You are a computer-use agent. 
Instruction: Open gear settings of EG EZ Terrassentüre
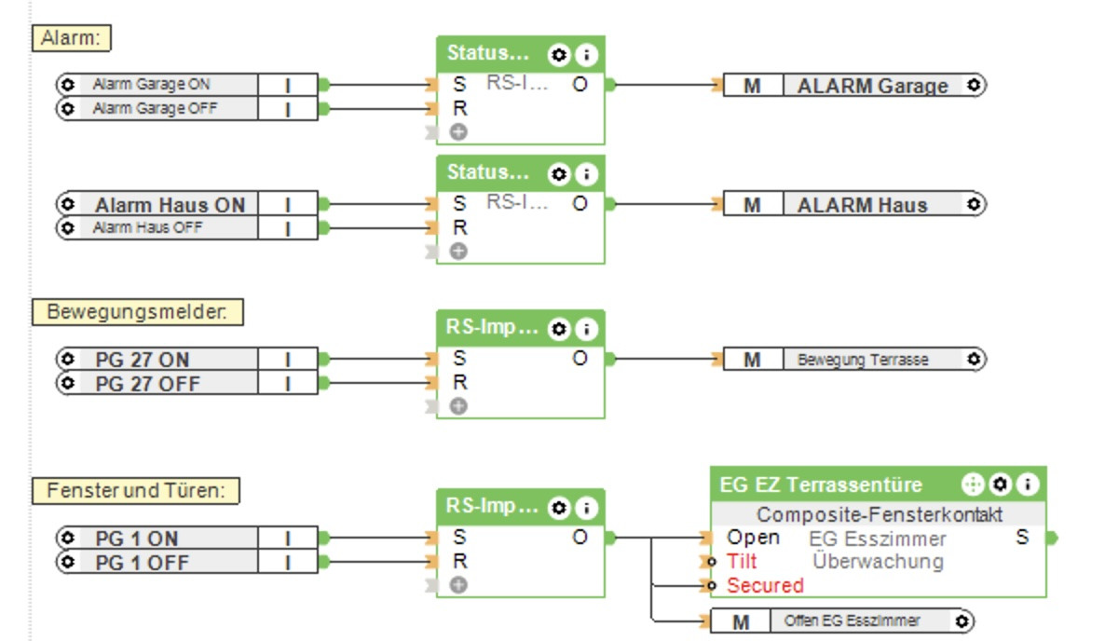click(x=1000, y=484)
